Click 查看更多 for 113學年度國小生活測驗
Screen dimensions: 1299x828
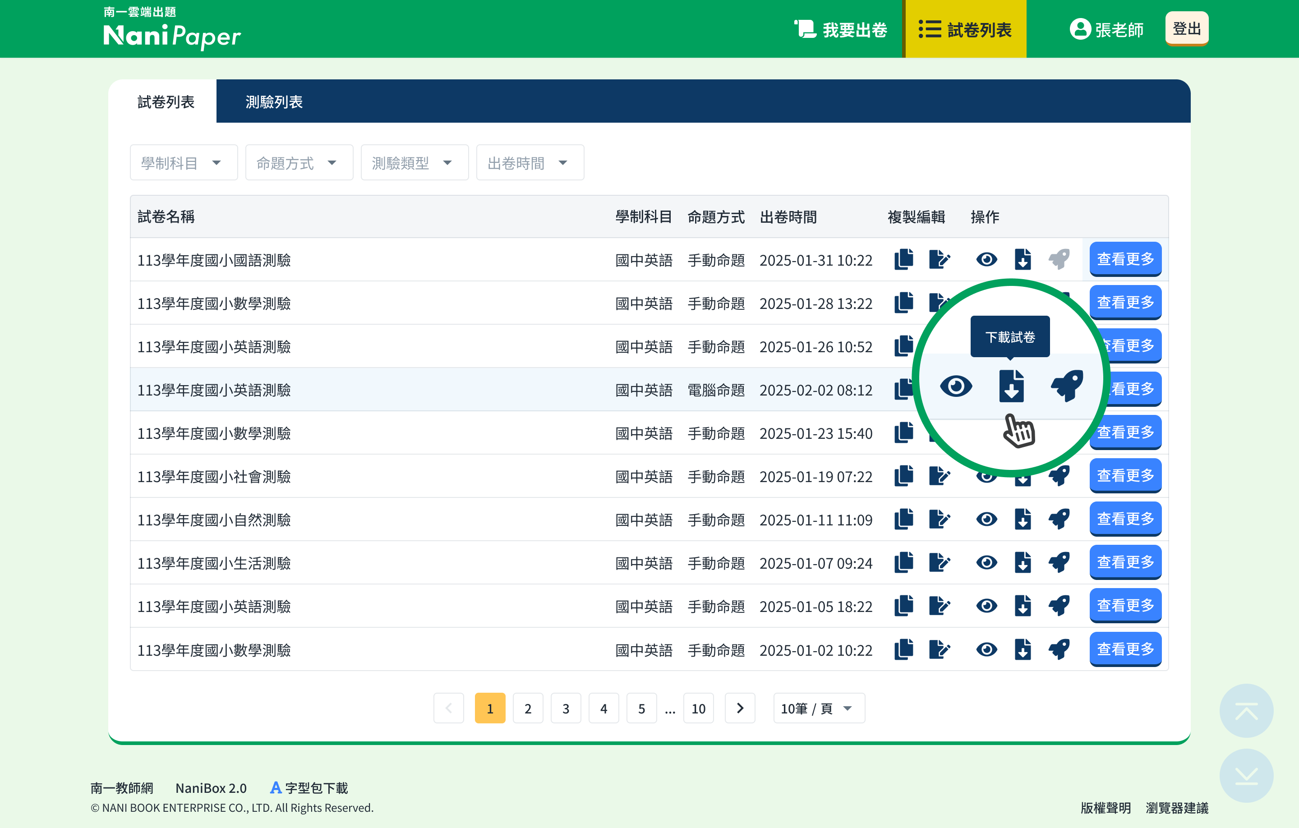coord(1125,561)
